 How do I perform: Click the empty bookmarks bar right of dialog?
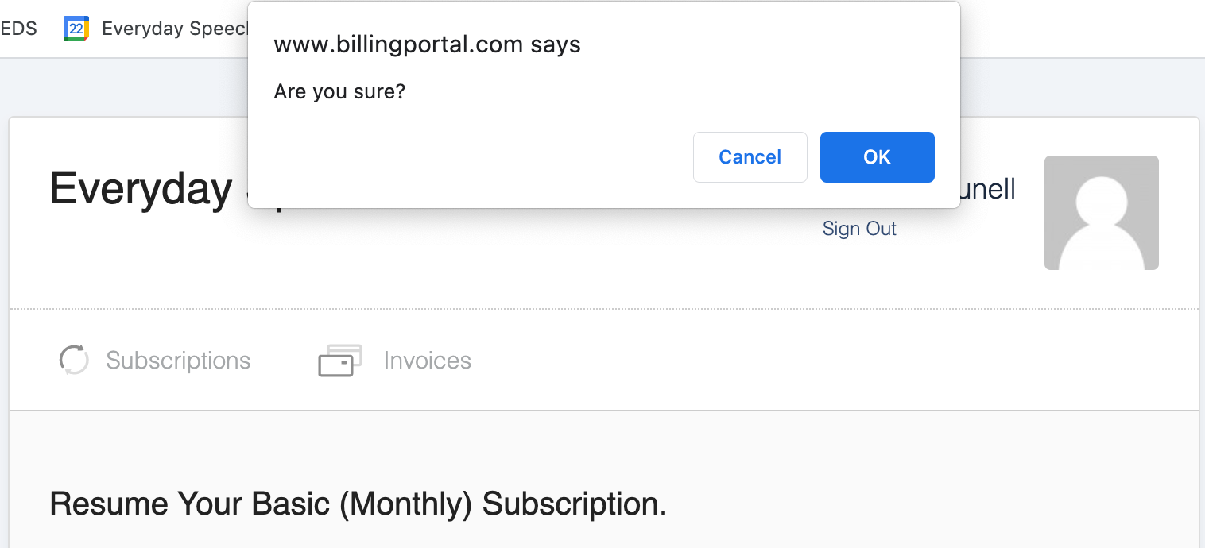1081,29
